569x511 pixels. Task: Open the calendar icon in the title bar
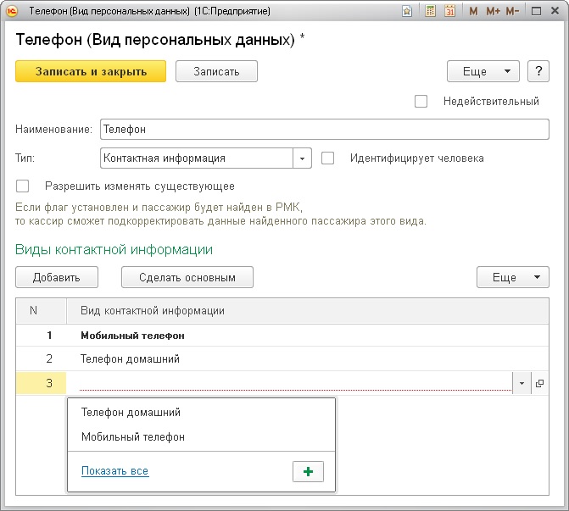(449, 11)
